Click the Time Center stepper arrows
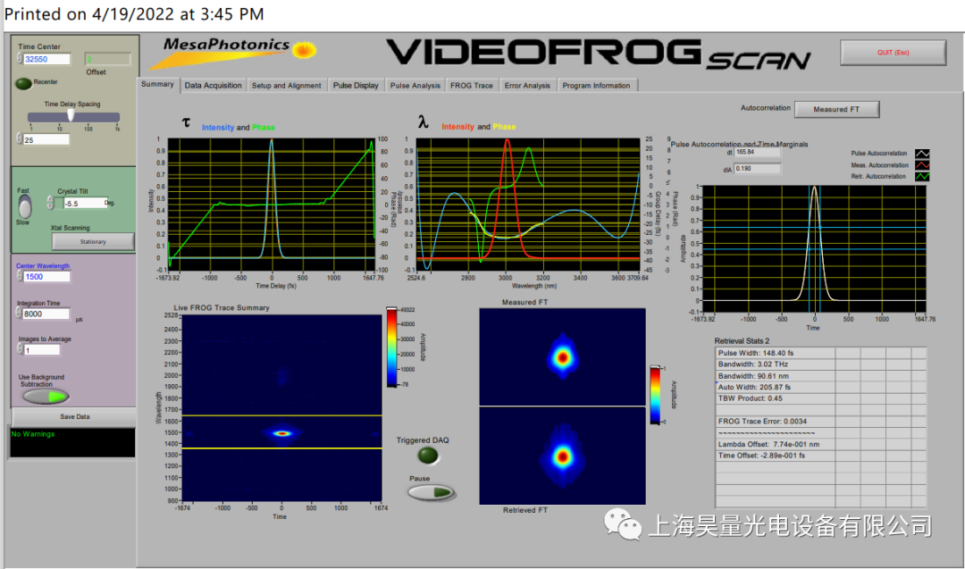This screenshot has height=569, width=965. pyautogui.click(x=19, y=58)
